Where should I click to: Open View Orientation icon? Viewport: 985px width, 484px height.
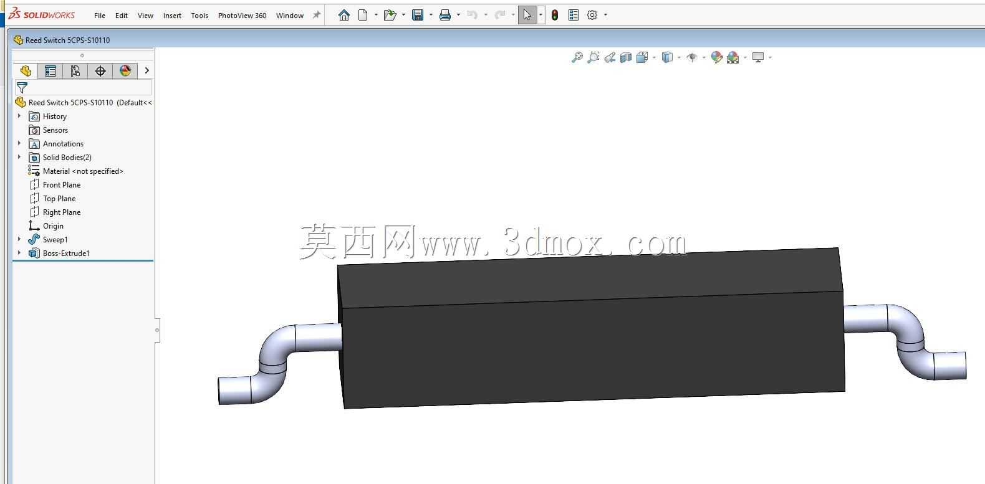click(x=642, y=57)
